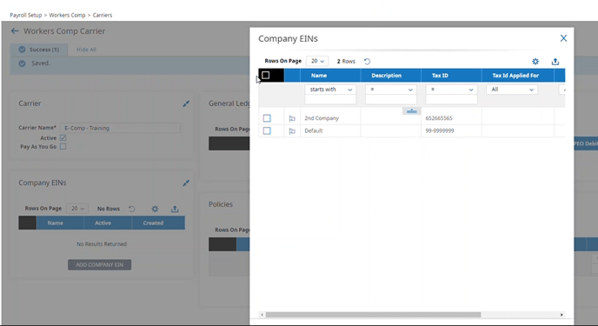Refresh the Company EINs dialog rows

click(x=367, y=62)
